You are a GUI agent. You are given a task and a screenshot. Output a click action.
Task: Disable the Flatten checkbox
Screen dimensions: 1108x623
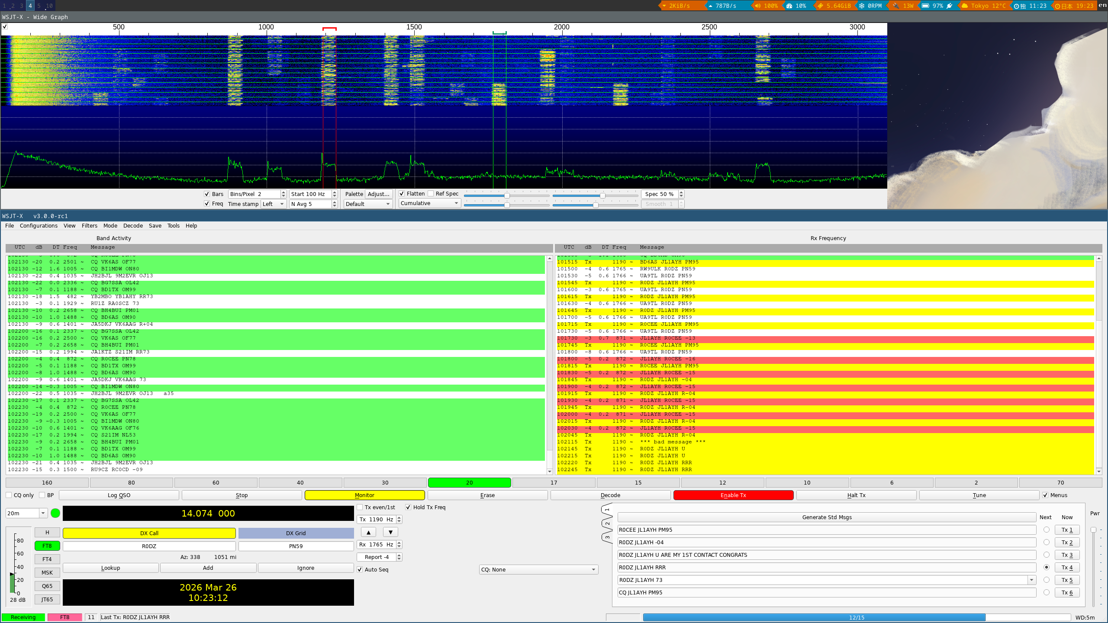click(402, 193)
